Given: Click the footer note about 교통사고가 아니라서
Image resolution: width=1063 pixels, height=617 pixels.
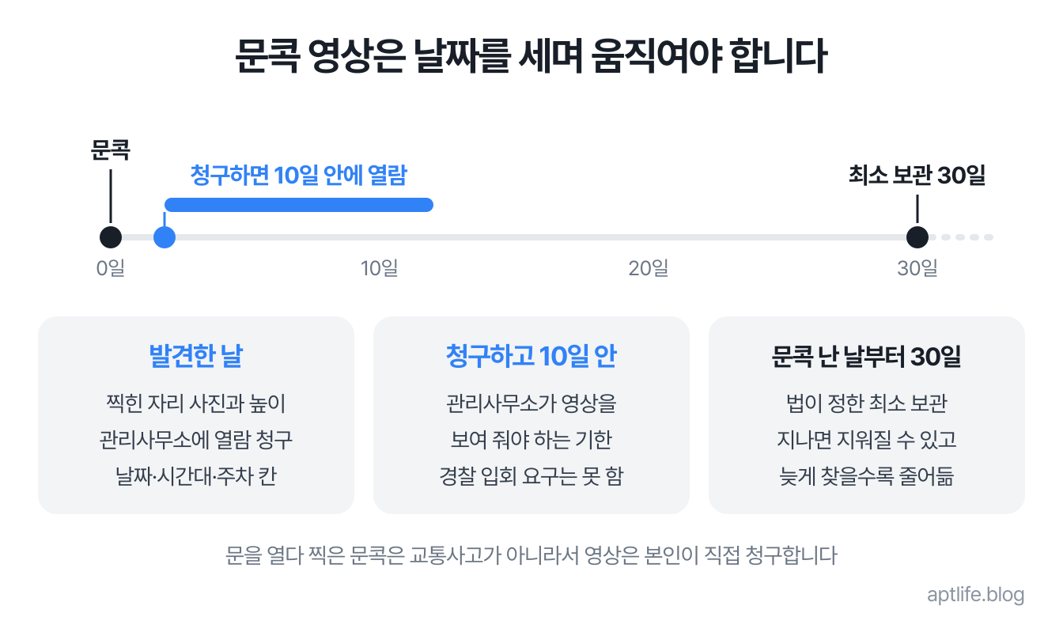Looking at the screenshot, I should (531, 555).
